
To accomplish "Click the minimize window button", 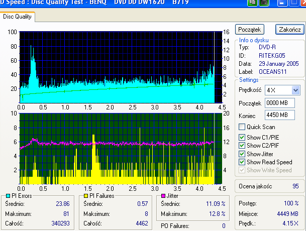I will point(282,3).
